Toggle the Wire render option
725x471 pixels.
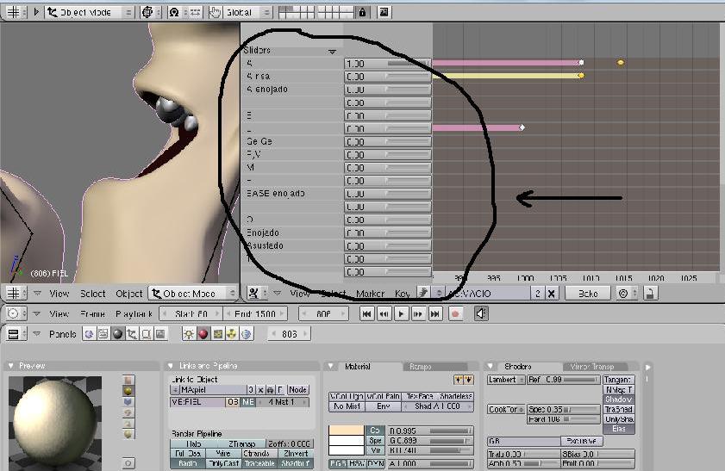(x=223, y=454)
